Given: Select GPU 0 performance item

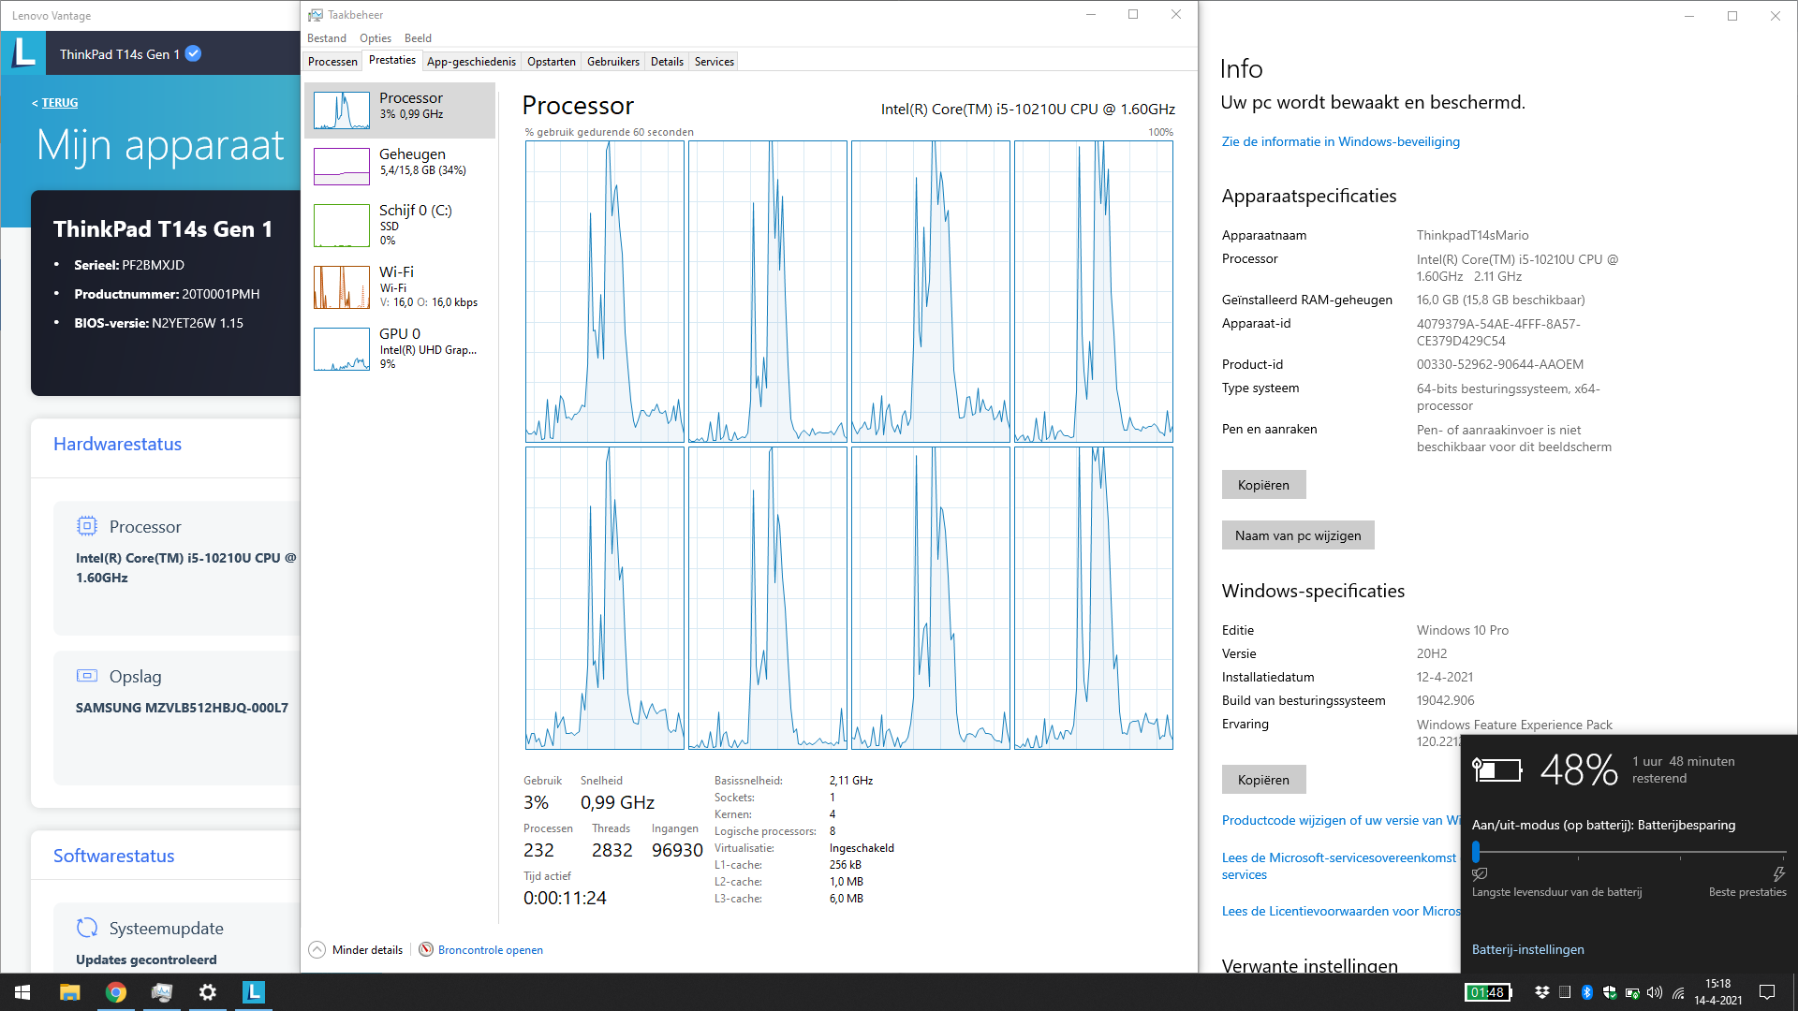Looking at the screenshot, I should coord(400,348).
